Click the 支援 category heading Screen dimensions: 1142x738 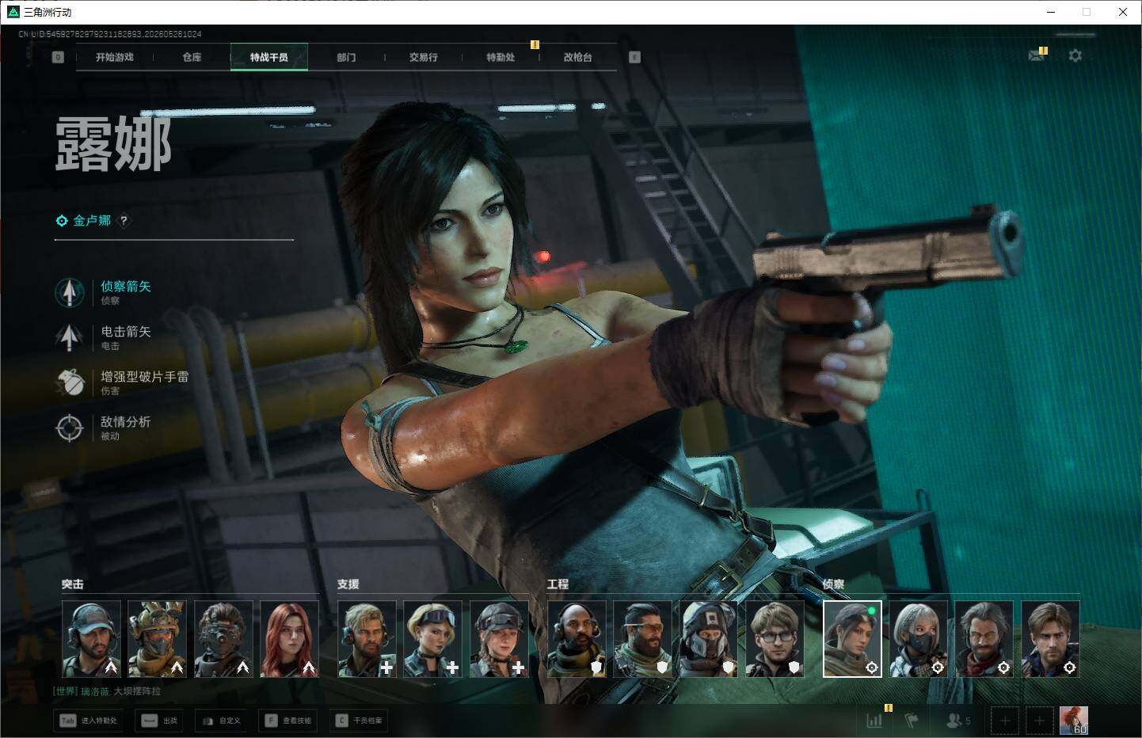pyautogui.click(x=348, y=584)
